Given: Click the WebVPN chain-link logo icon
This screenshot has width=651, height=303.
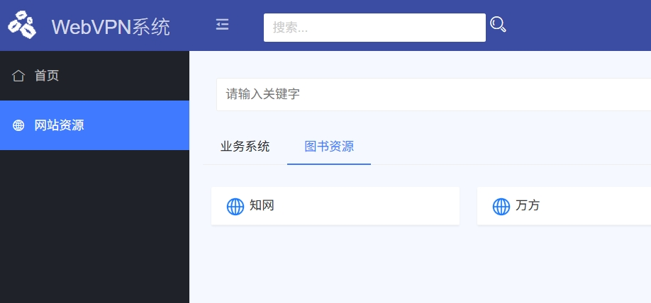Looking at the screenshot, I should point(21,25).
